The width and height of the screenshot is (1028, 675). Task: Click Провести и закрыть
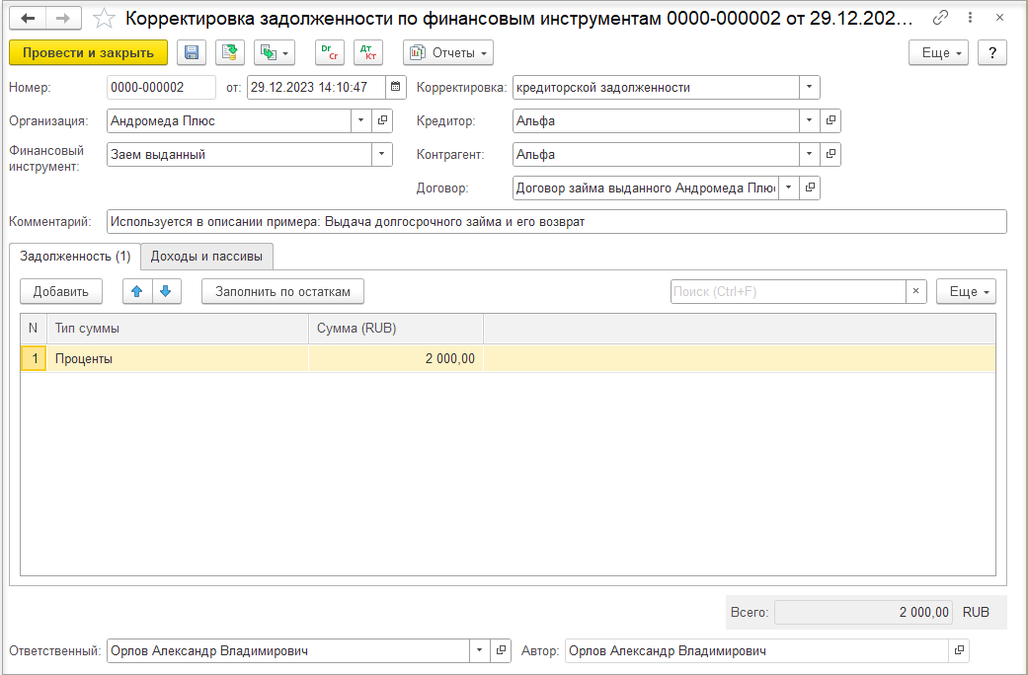[89, 53]
